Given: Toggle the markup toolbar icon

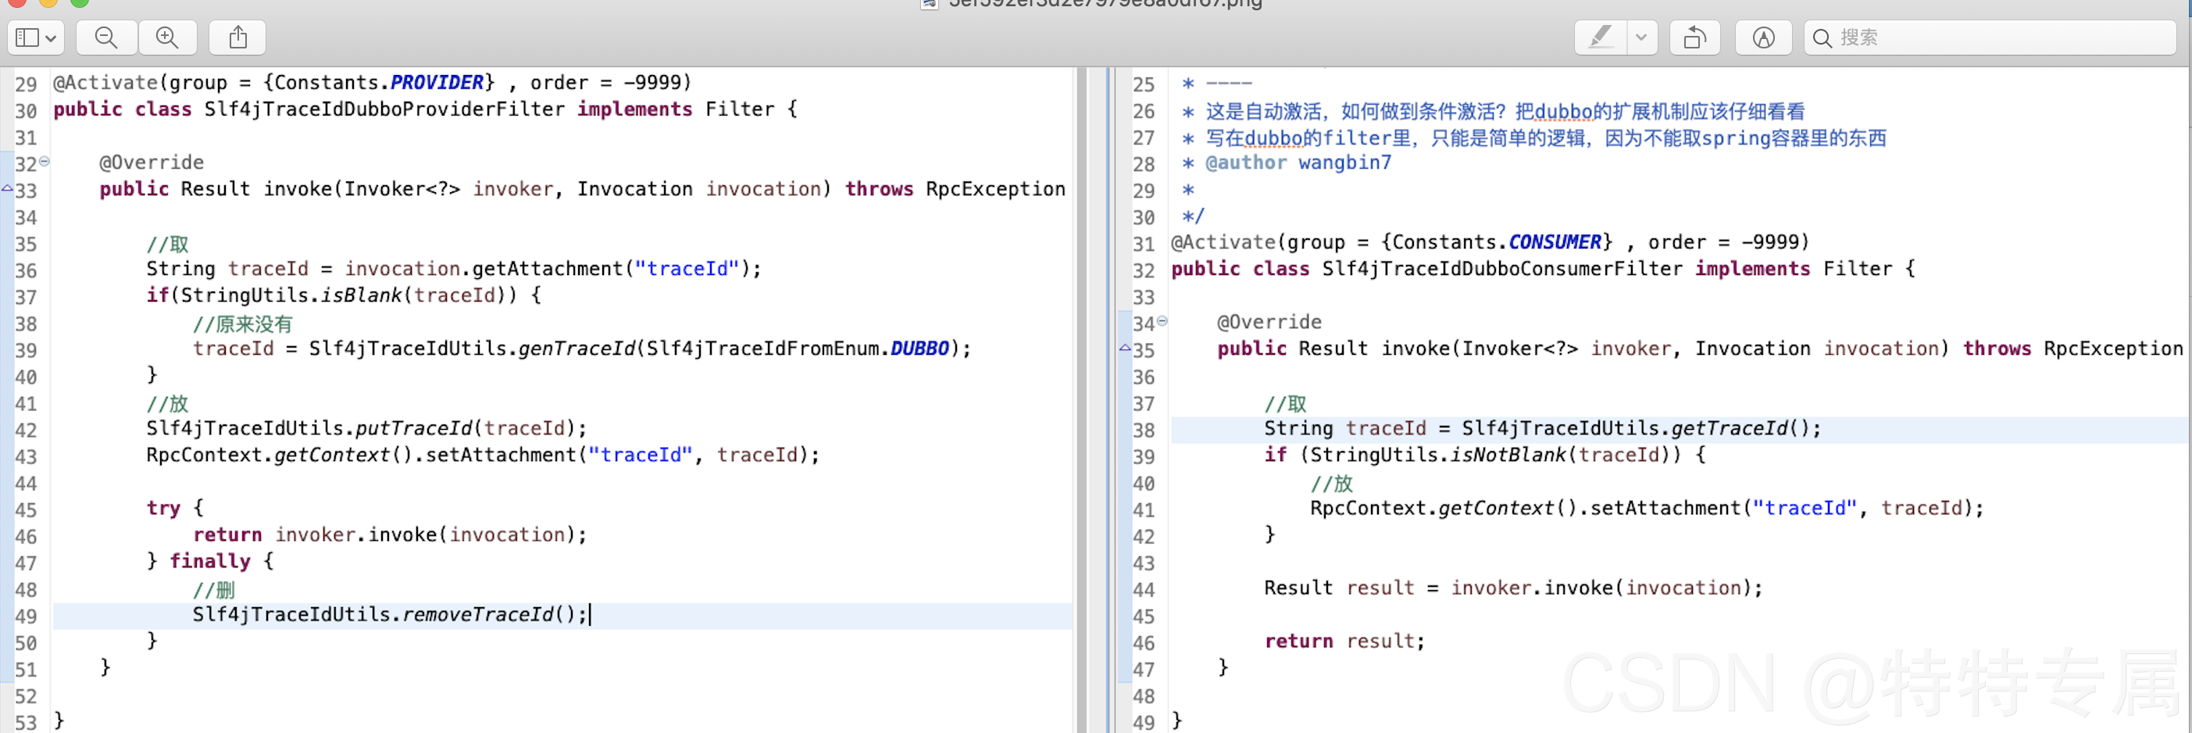Looking at the screenshot, I should click(1763, 38).
